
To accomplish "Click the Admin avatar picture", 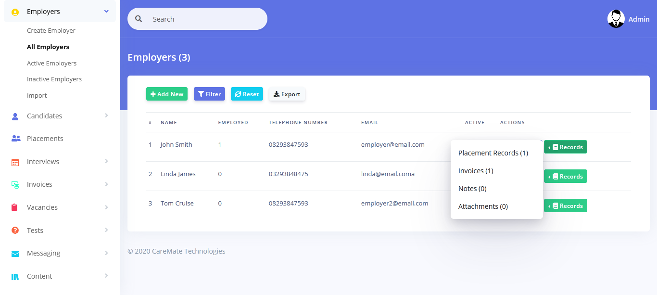I will coord(616,19).
